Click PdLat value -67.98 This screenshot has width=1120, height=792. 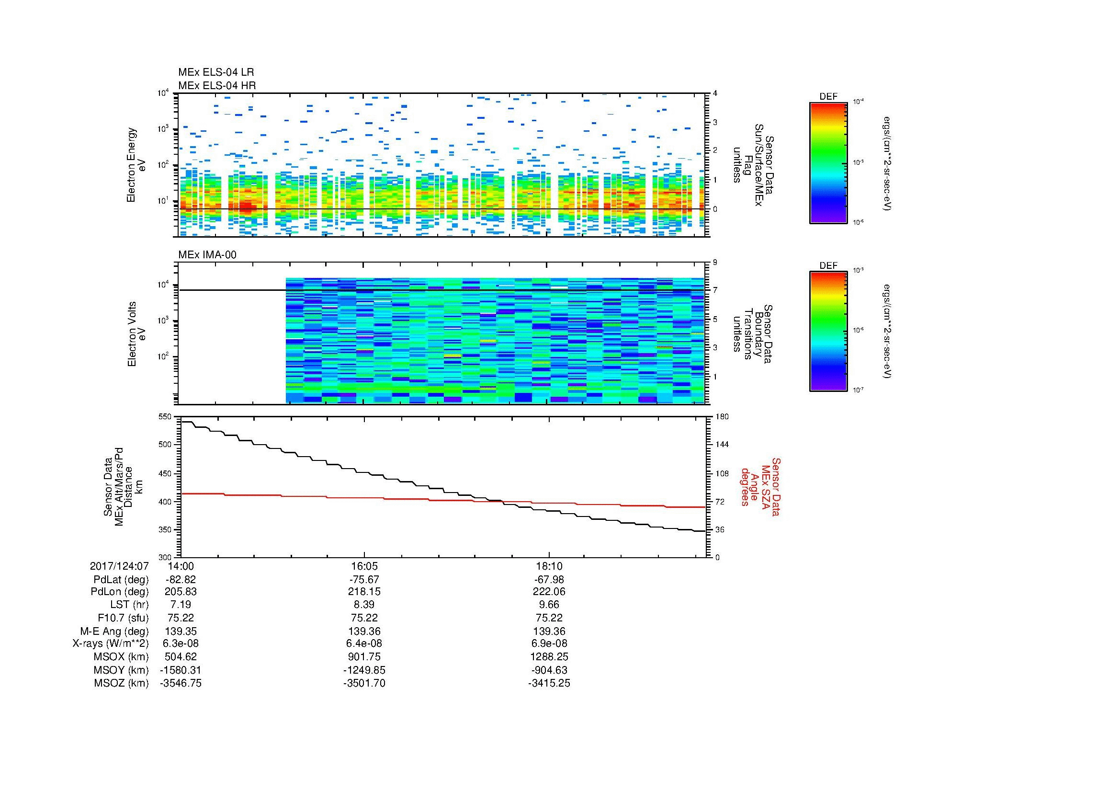(x=549, y=580)
